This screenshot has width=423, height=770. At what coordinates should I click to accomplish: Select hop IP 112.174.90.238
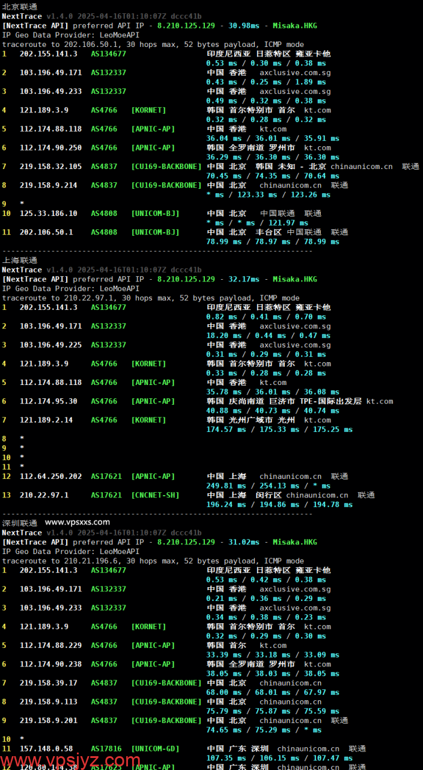50,664
